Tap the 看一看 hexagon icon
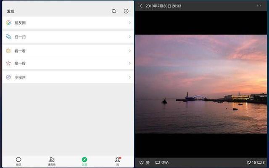Image resolution: width=269 pixels, height=168 pixels. (8, 51)
